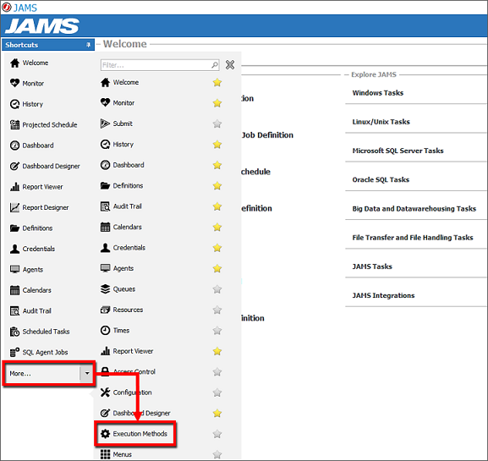Click the magnifier icon in Filter box
Viewport: 488px width, 461px height.
tap(215, 65)
